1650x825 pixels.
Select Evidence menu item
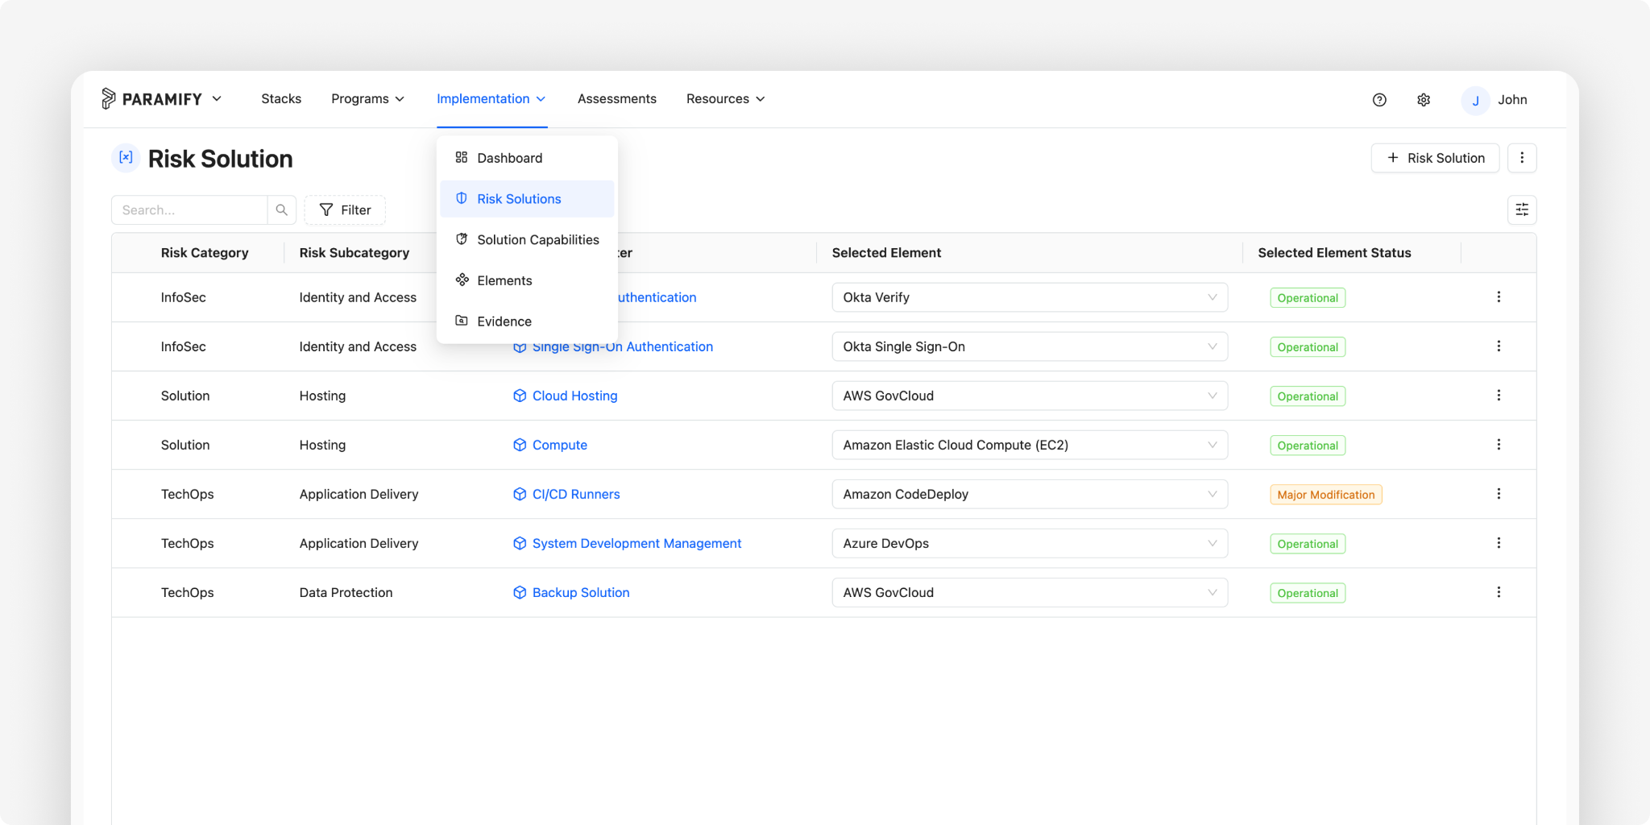pos(527,321)
